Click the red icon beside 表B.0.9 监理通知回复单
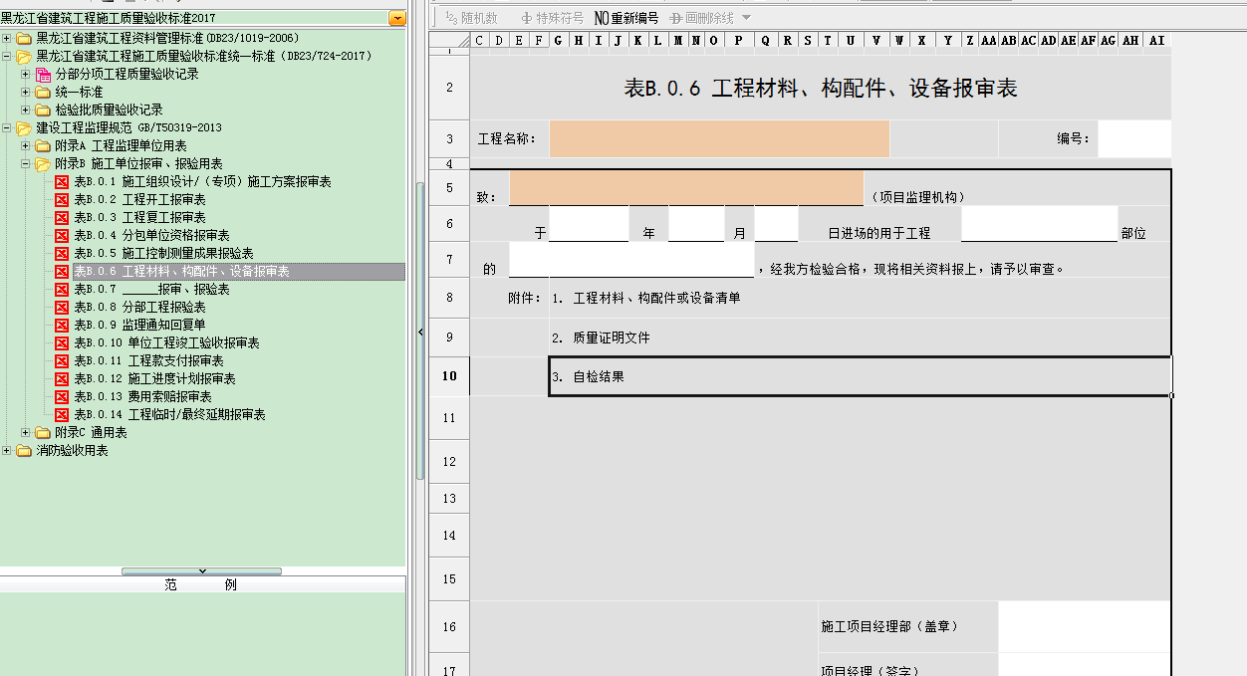The width and height of the screenshot is (1247, 676). [62, 326]
